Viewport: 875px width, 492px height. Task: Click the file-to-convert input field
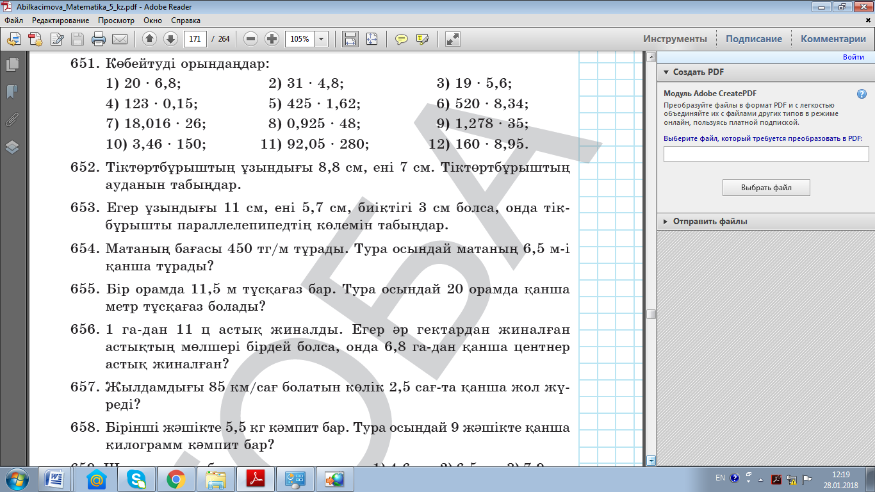766,154
